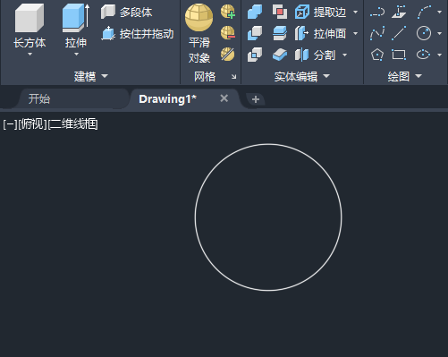Click the 提取边 extract edges icon

point(302,12)
